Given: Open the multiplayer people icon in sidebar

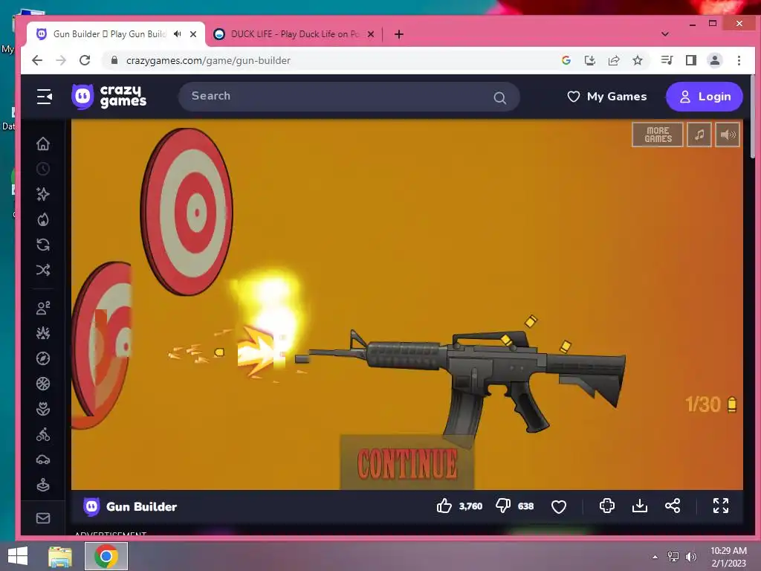Looking at the screenshot, I should pyautogui.click(x=43, y=308).
